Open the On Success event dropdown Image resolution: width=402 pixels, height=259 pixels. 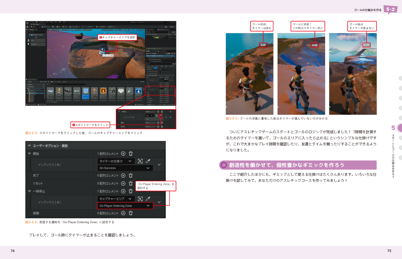(125, 168)
